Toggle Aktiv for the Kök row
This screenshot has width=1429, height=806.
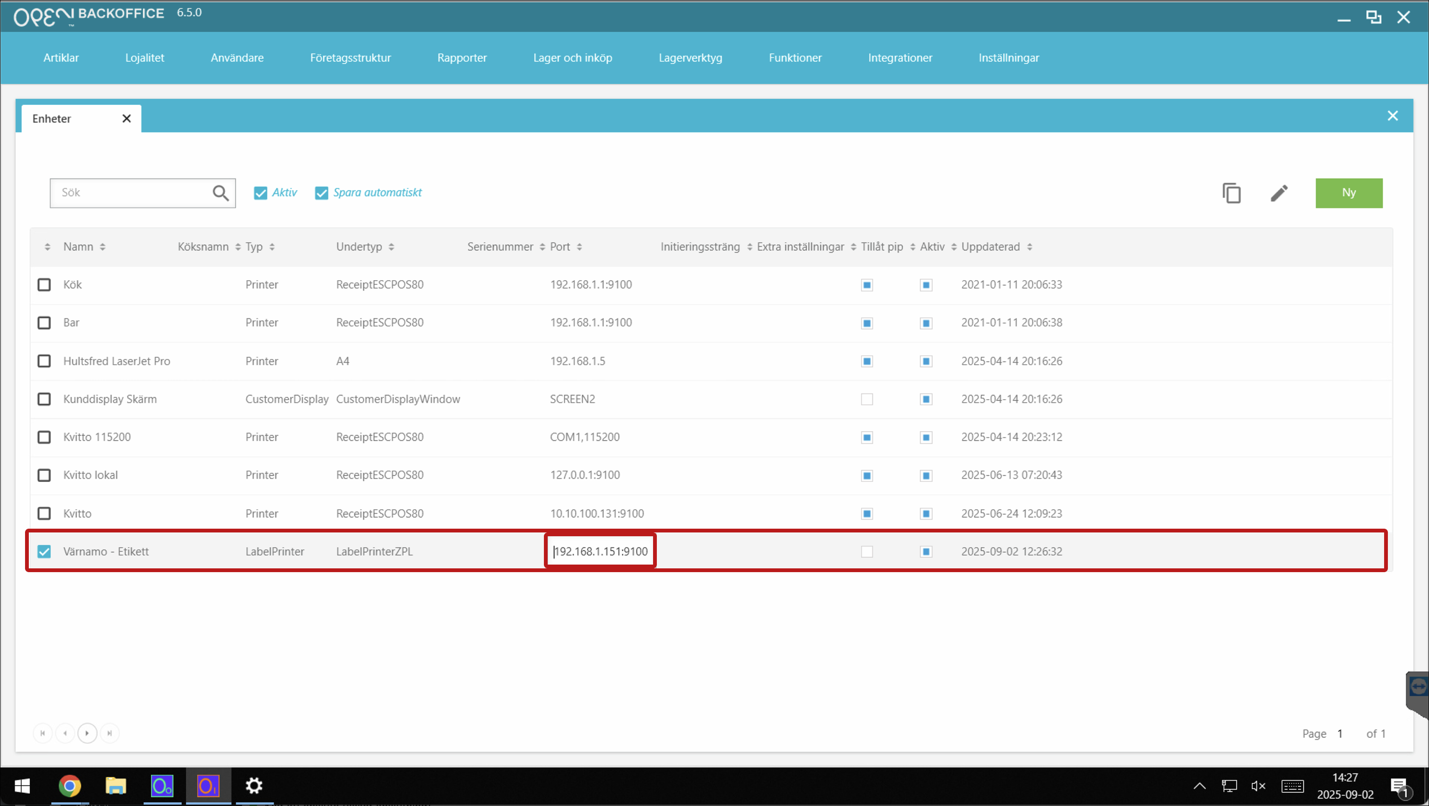(926, 285)
